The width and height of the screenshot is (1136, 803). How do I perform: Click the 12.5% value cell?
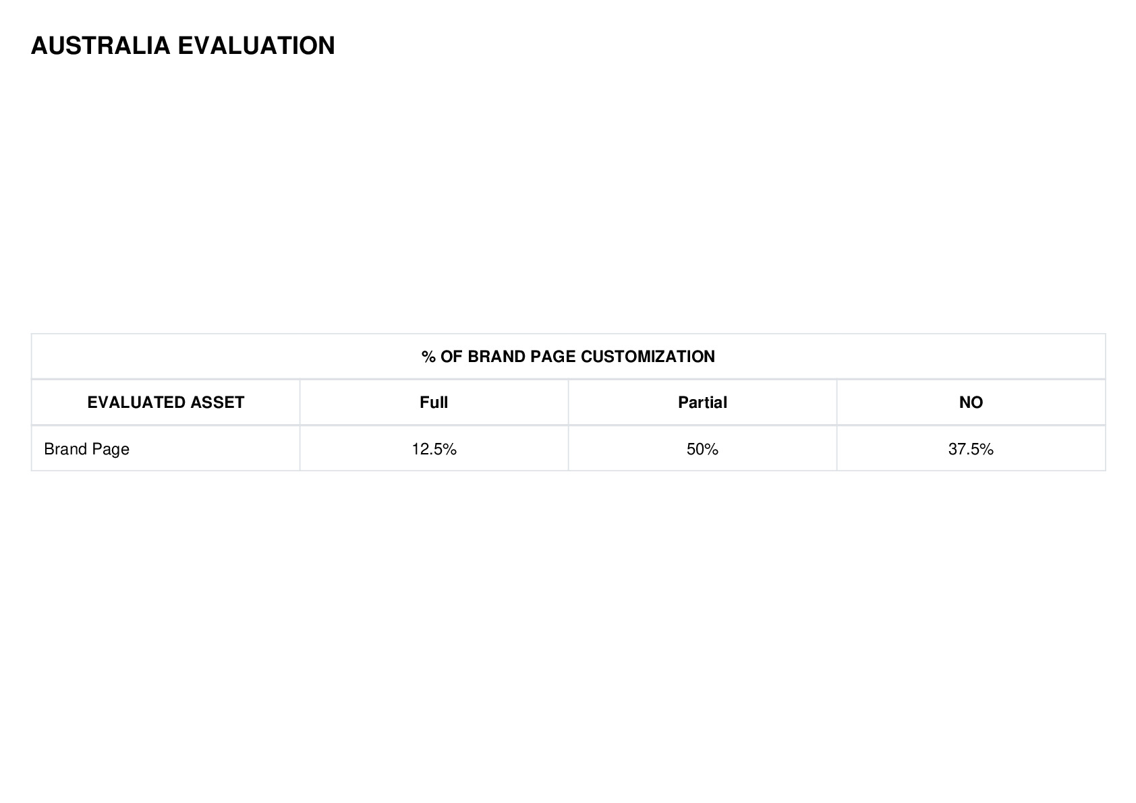(434, 448)
